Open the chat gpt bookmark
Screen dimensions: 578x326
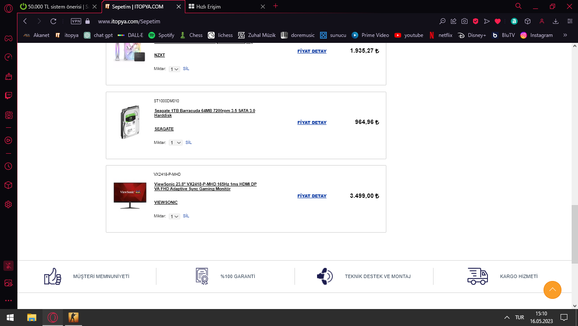pos(98,35)
